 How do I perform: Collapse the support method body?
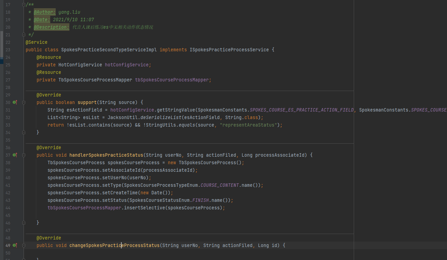pos(24,102)
